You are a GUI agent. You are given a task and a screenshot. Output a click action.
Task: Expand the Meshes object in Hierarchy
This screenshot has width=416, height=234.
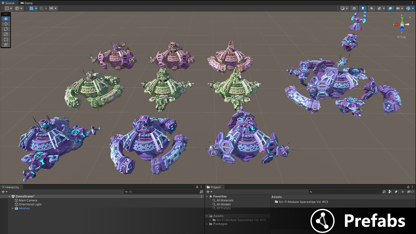13,208
